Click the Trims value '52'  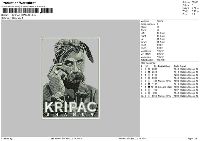(158, 30)
